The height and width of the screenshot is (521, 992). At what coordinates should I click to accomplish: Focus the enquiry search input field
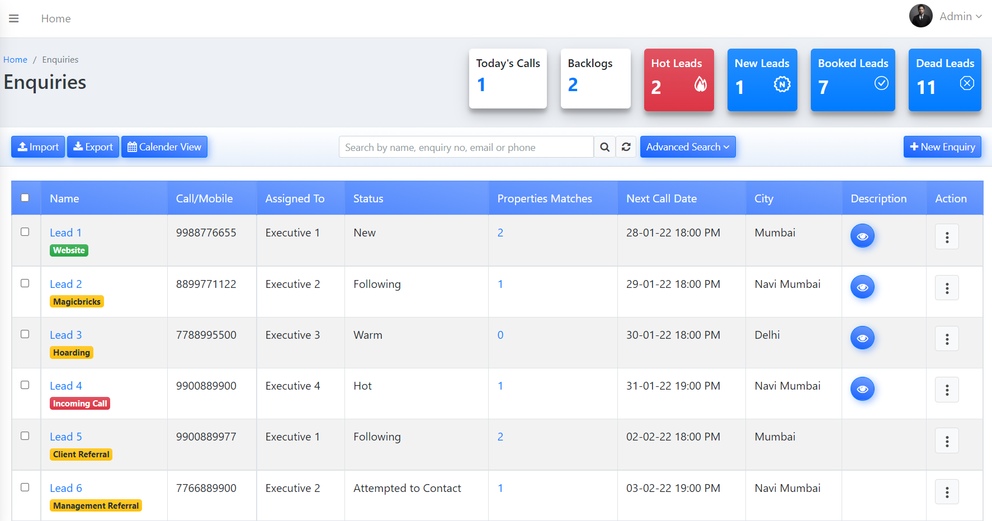pyautogui.click(x=466, y=147)
